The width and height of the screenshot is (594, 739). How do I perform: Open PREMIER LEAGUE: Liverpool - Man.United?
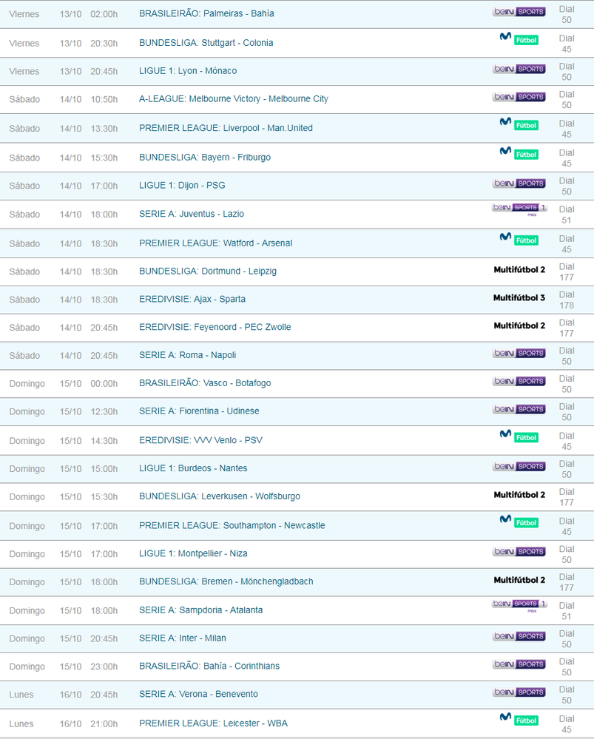pos(226,128)
